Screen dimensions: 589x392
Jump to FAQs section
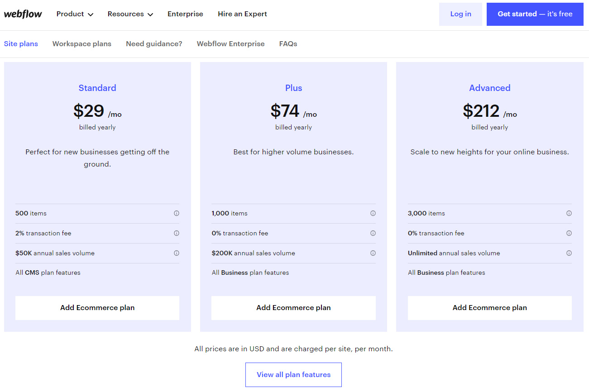tap(288, 44)
